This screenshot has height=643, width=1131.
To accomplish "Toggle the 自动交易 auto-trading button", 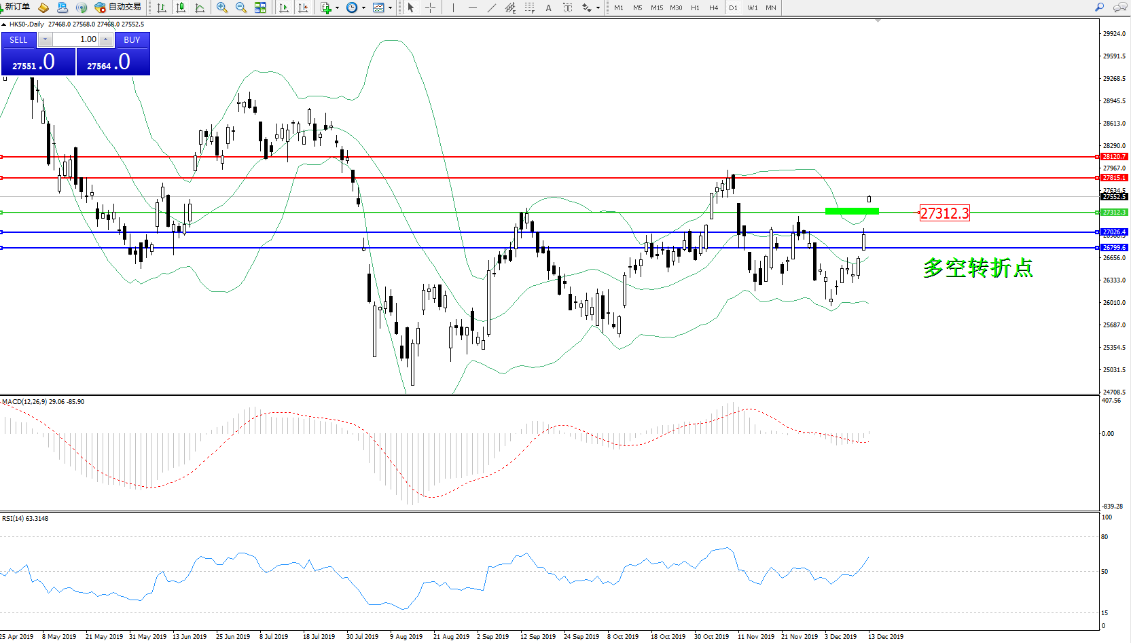I will pos(118,7).
